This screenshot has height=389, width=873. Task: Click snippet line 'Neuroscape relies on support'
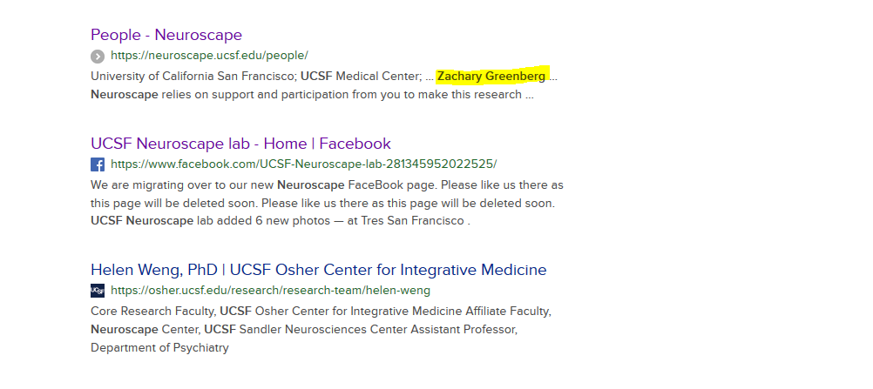(312, 95)
